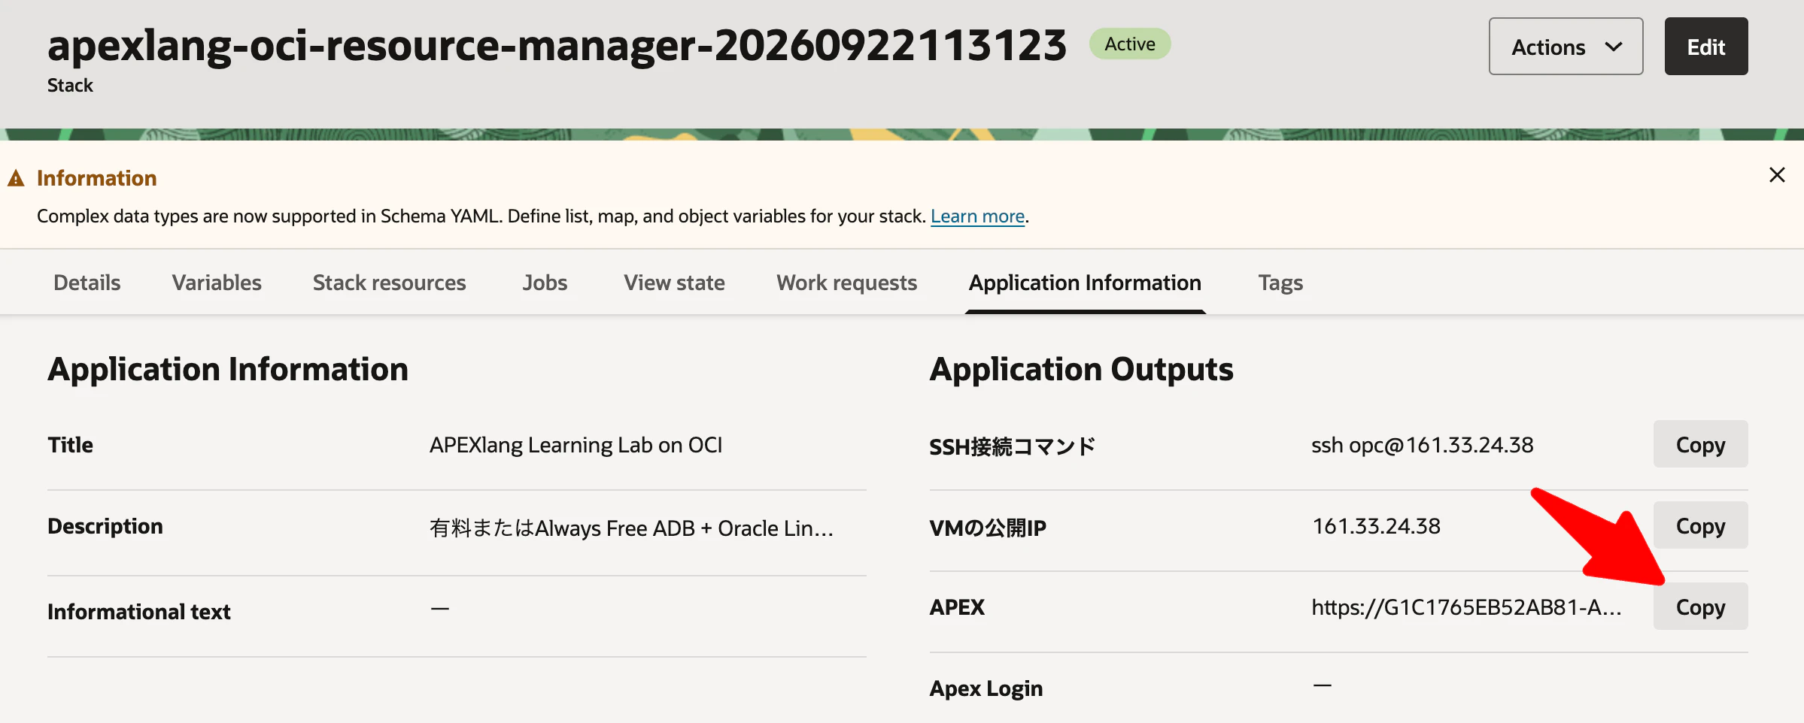1804x723 pixels.
Task: Click the 161.33.24.38 IP value
Action: click(x=1376, y=526)
